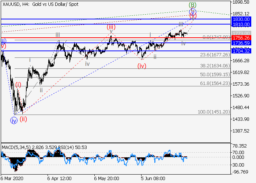Screen dimensions: 256x183
Task: Select the red (iii) wave label
Action: coord(111,27)
